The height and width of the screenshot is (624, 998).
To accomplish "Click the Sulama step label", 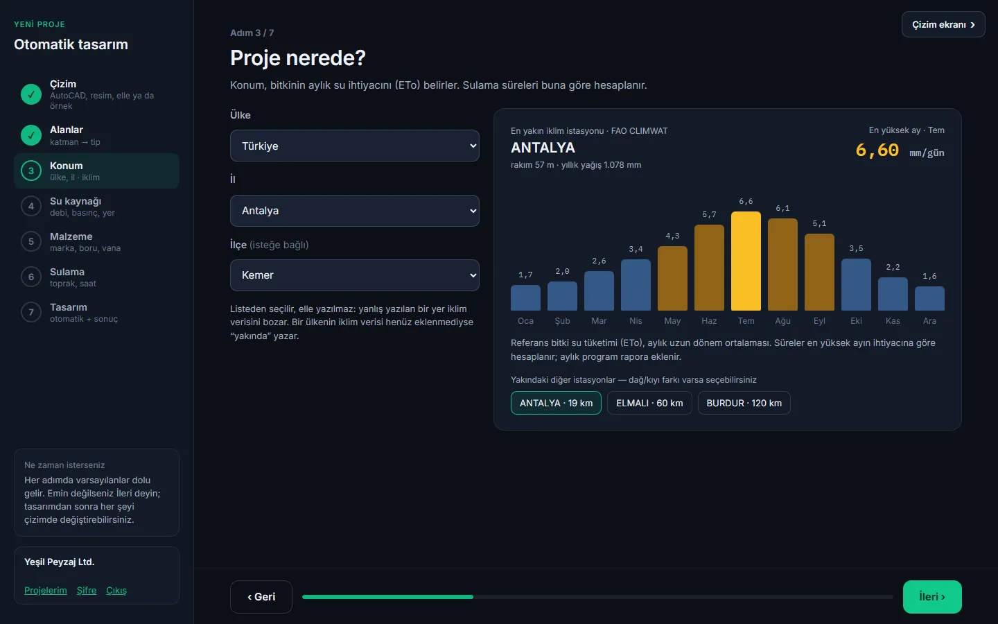I will point(67,272).
